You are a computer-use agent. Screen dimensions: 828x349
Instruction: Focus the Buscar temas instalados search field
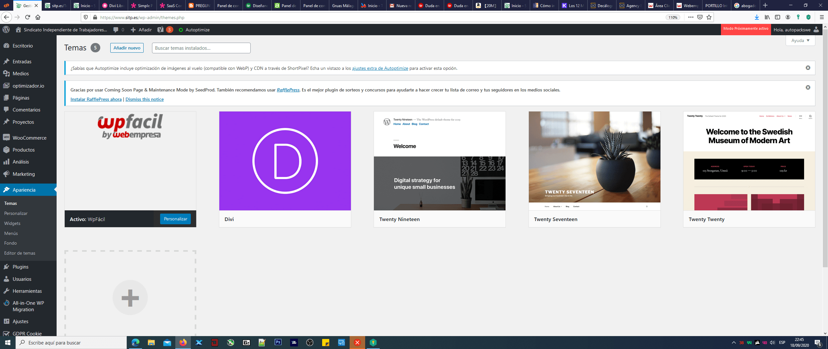[201, 48]
